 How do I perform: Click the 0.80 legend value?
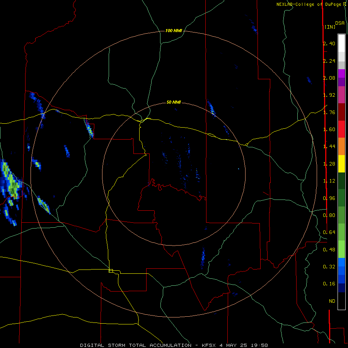(329, 215)
